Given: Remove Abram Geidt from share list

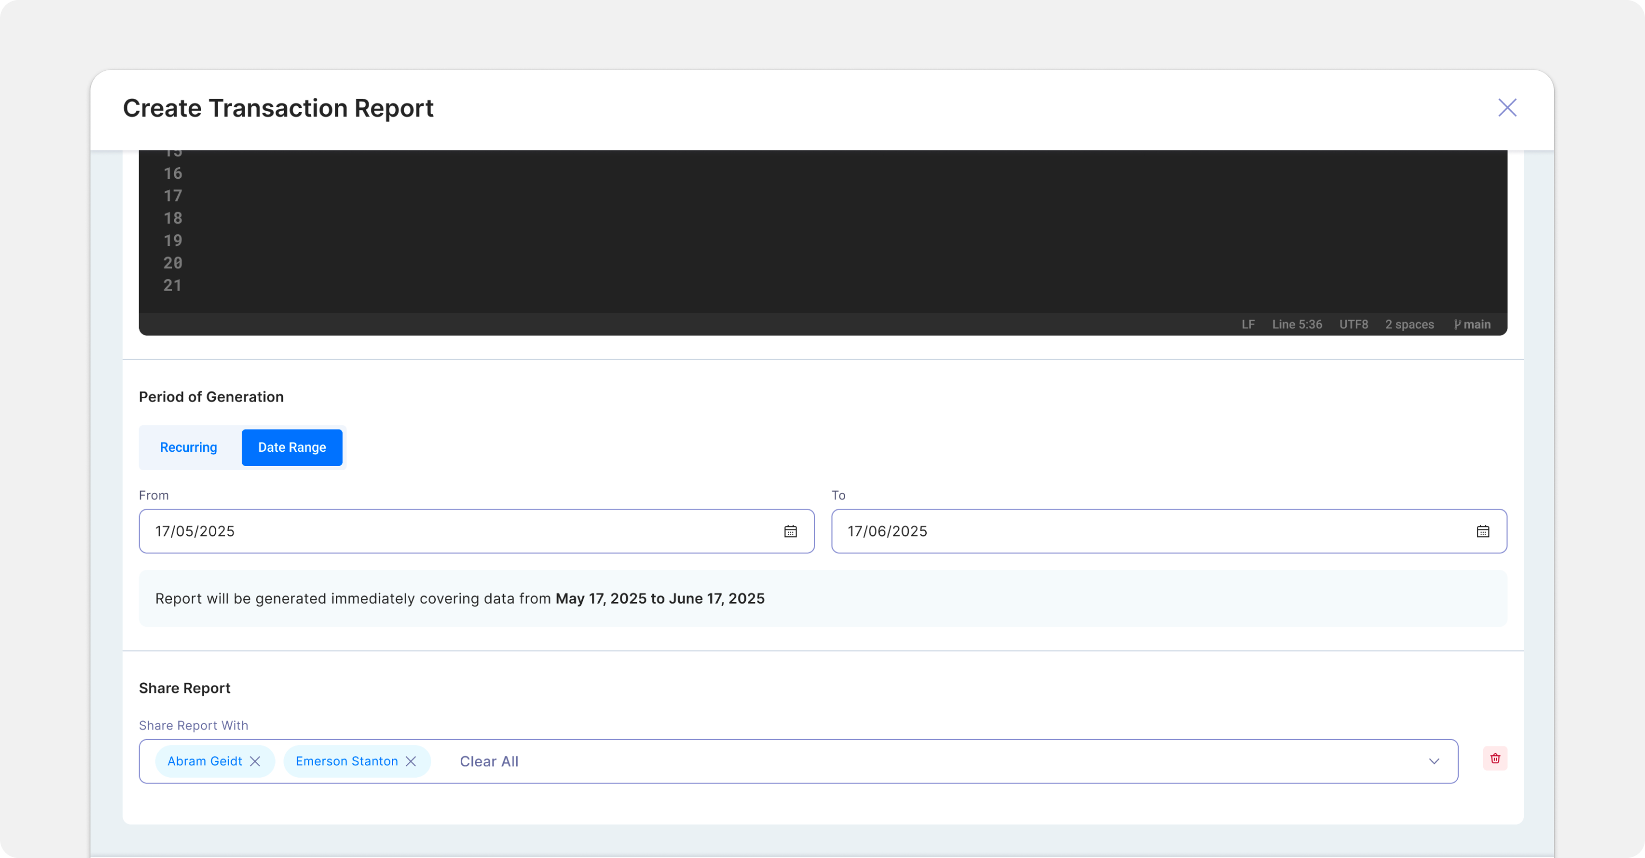Looking at the screenshot, I should pyautogui.click(x=255, y=761).
